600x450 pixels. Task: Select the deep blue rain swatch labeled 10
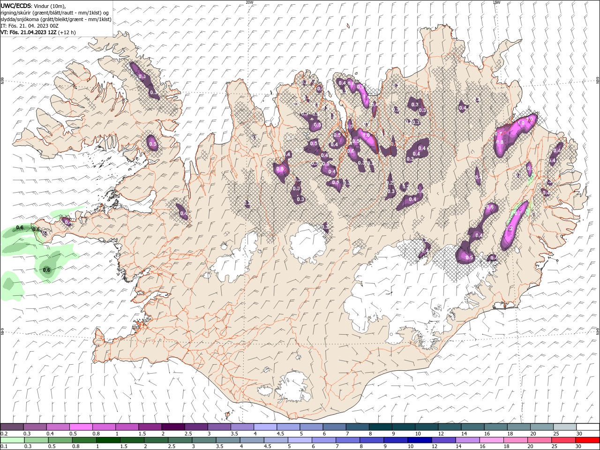click(420, 440)
